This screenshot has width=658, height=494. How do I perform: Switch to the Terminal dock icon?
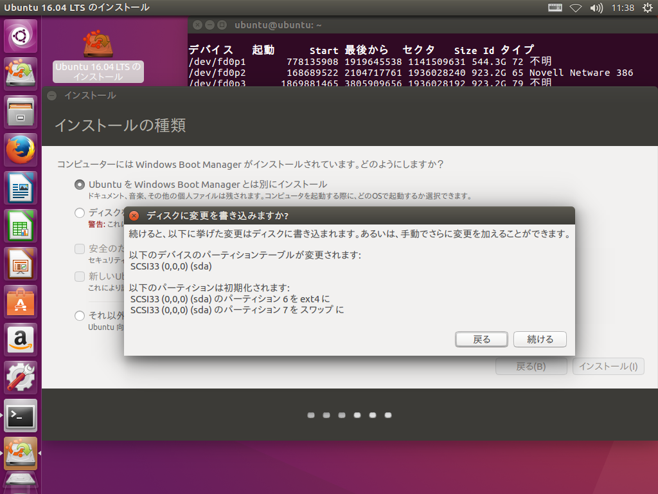tap(21, 416)
